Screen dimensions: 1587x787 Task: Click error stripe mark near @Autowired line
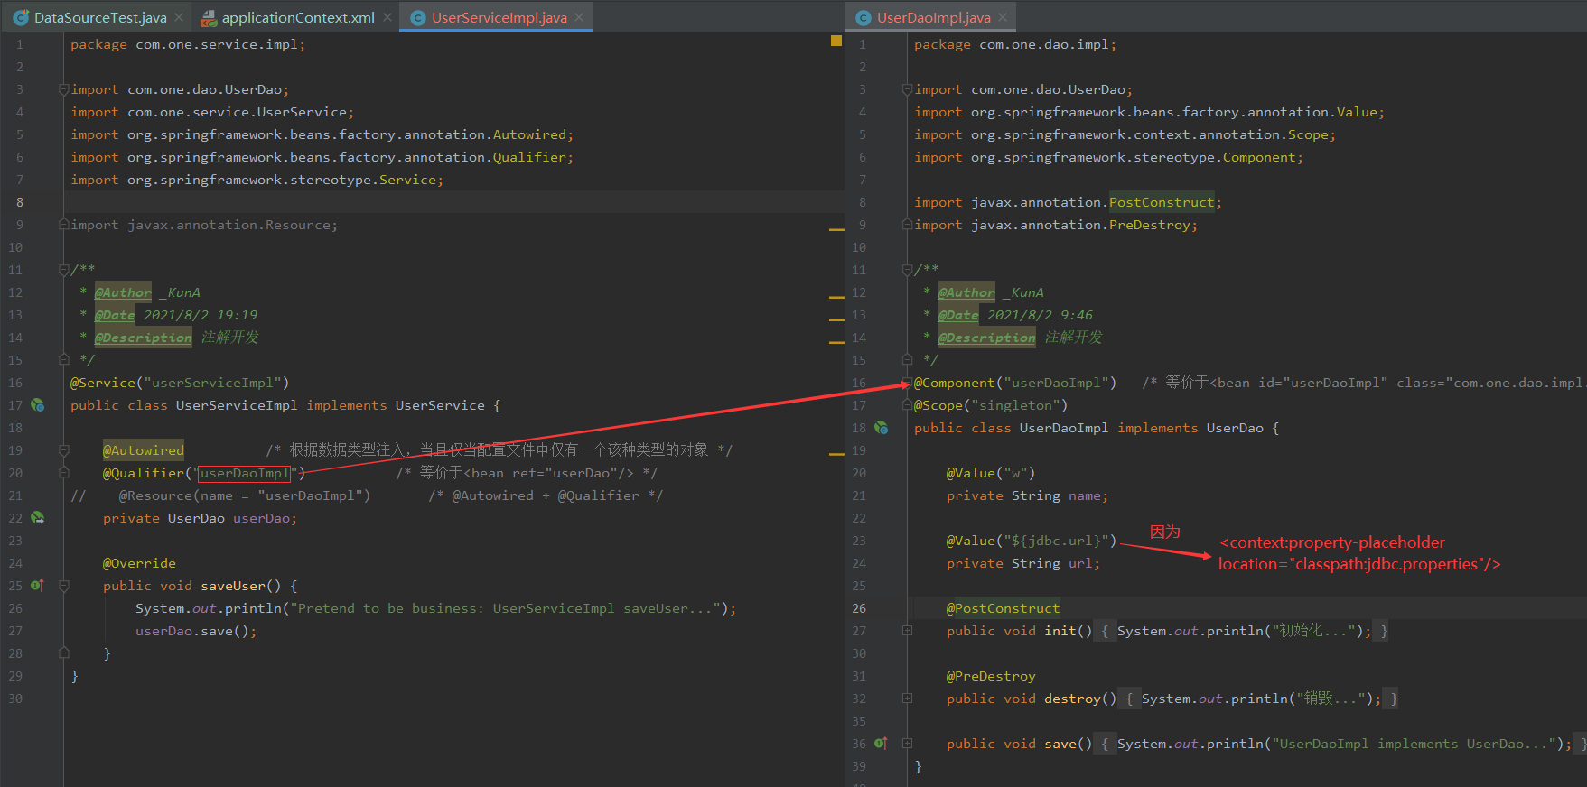click(x=836, y=455)
